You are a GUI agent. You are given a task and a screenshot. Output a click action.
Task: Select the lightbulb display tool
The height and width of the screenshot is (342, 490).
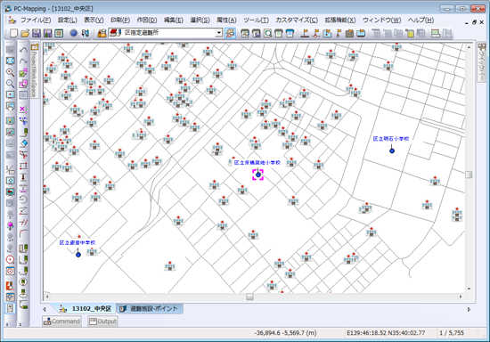point(11,120)
